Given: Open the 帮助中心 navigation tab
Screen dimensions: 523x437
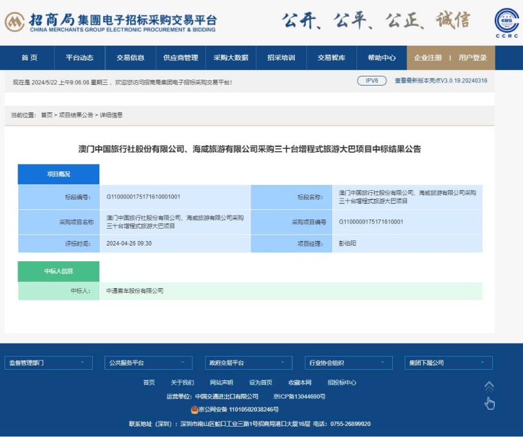Looking at the screenshot, I should pos(382,57).
